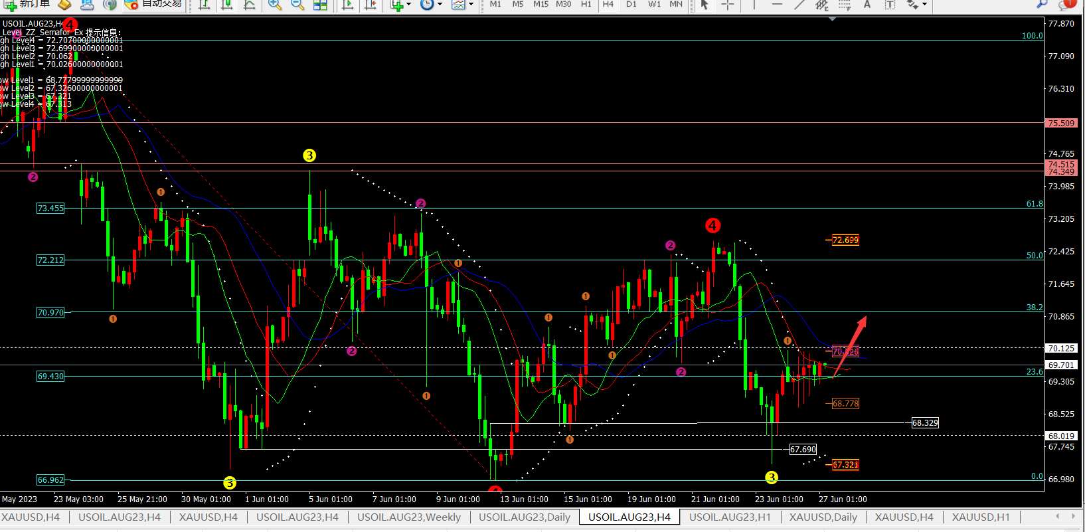Zoom in on the chart
The image size is (1085, 532).
[x=274, y=5]
